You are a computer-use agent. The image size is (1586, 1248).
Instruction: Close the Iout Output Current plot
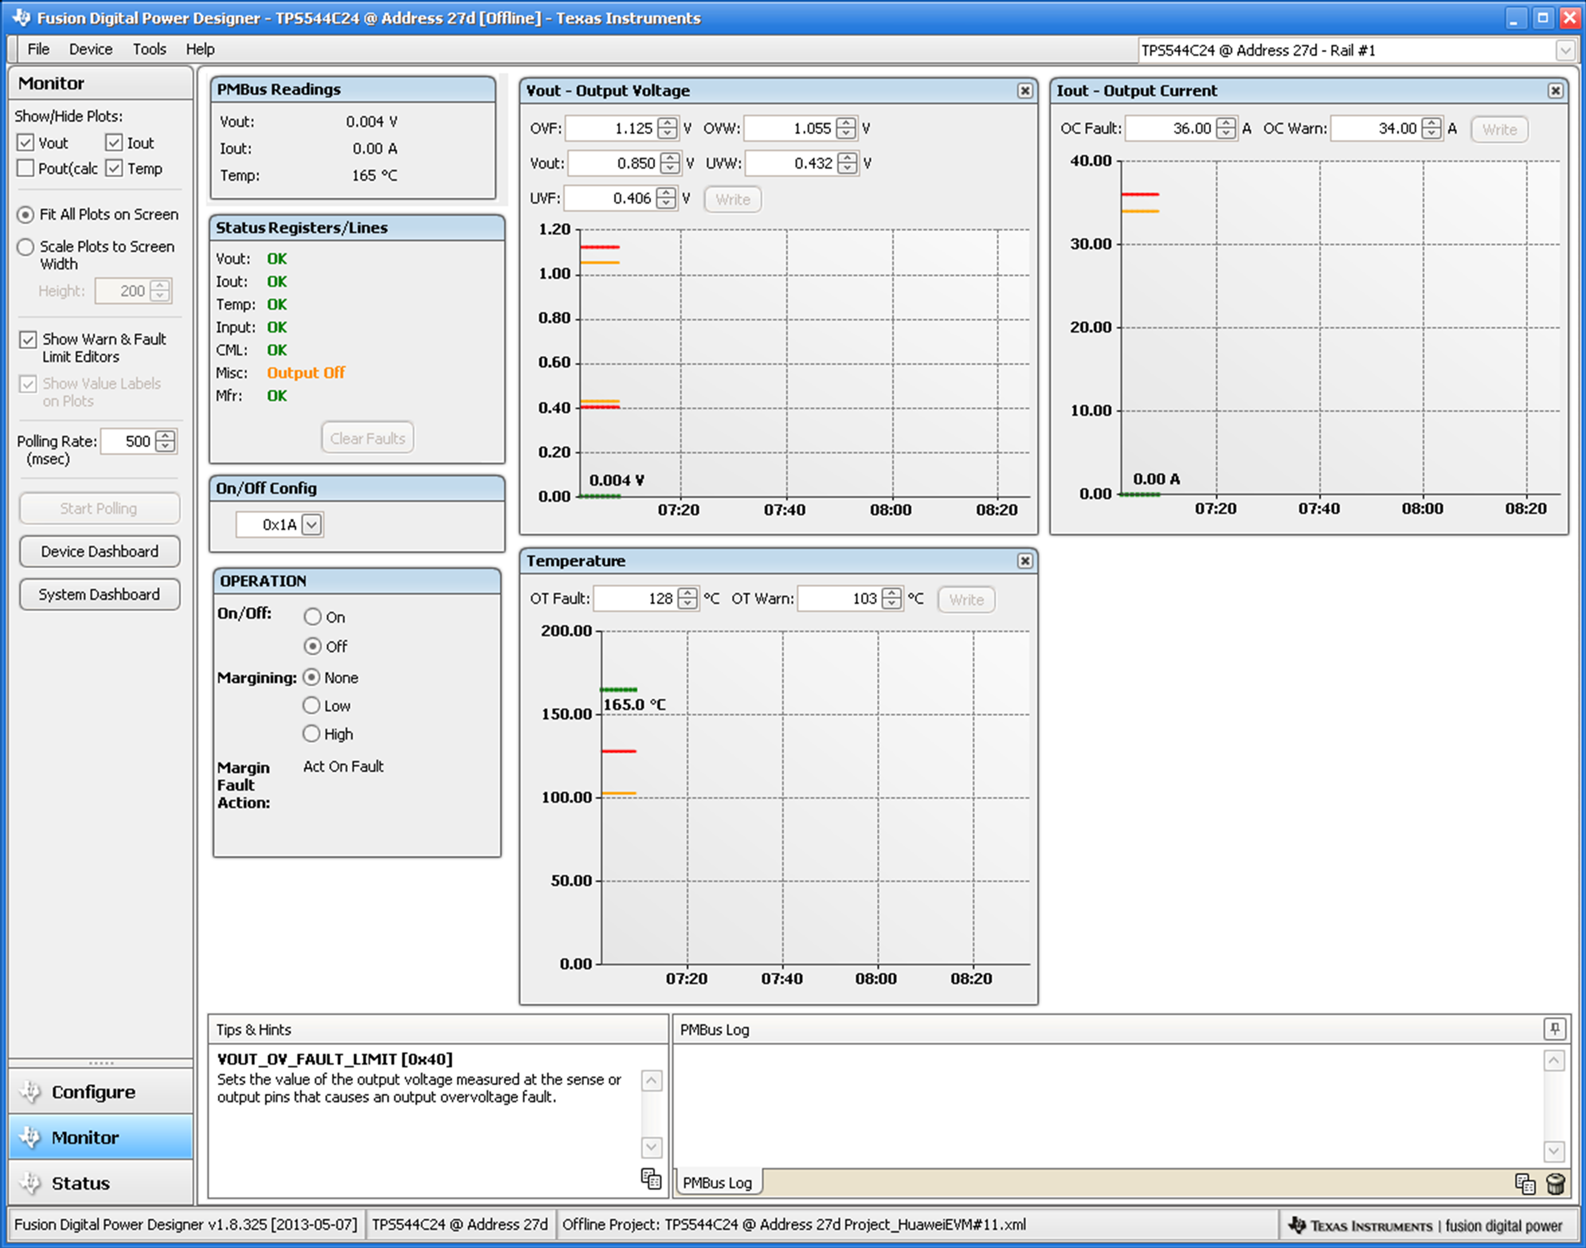pos(1555,90)
